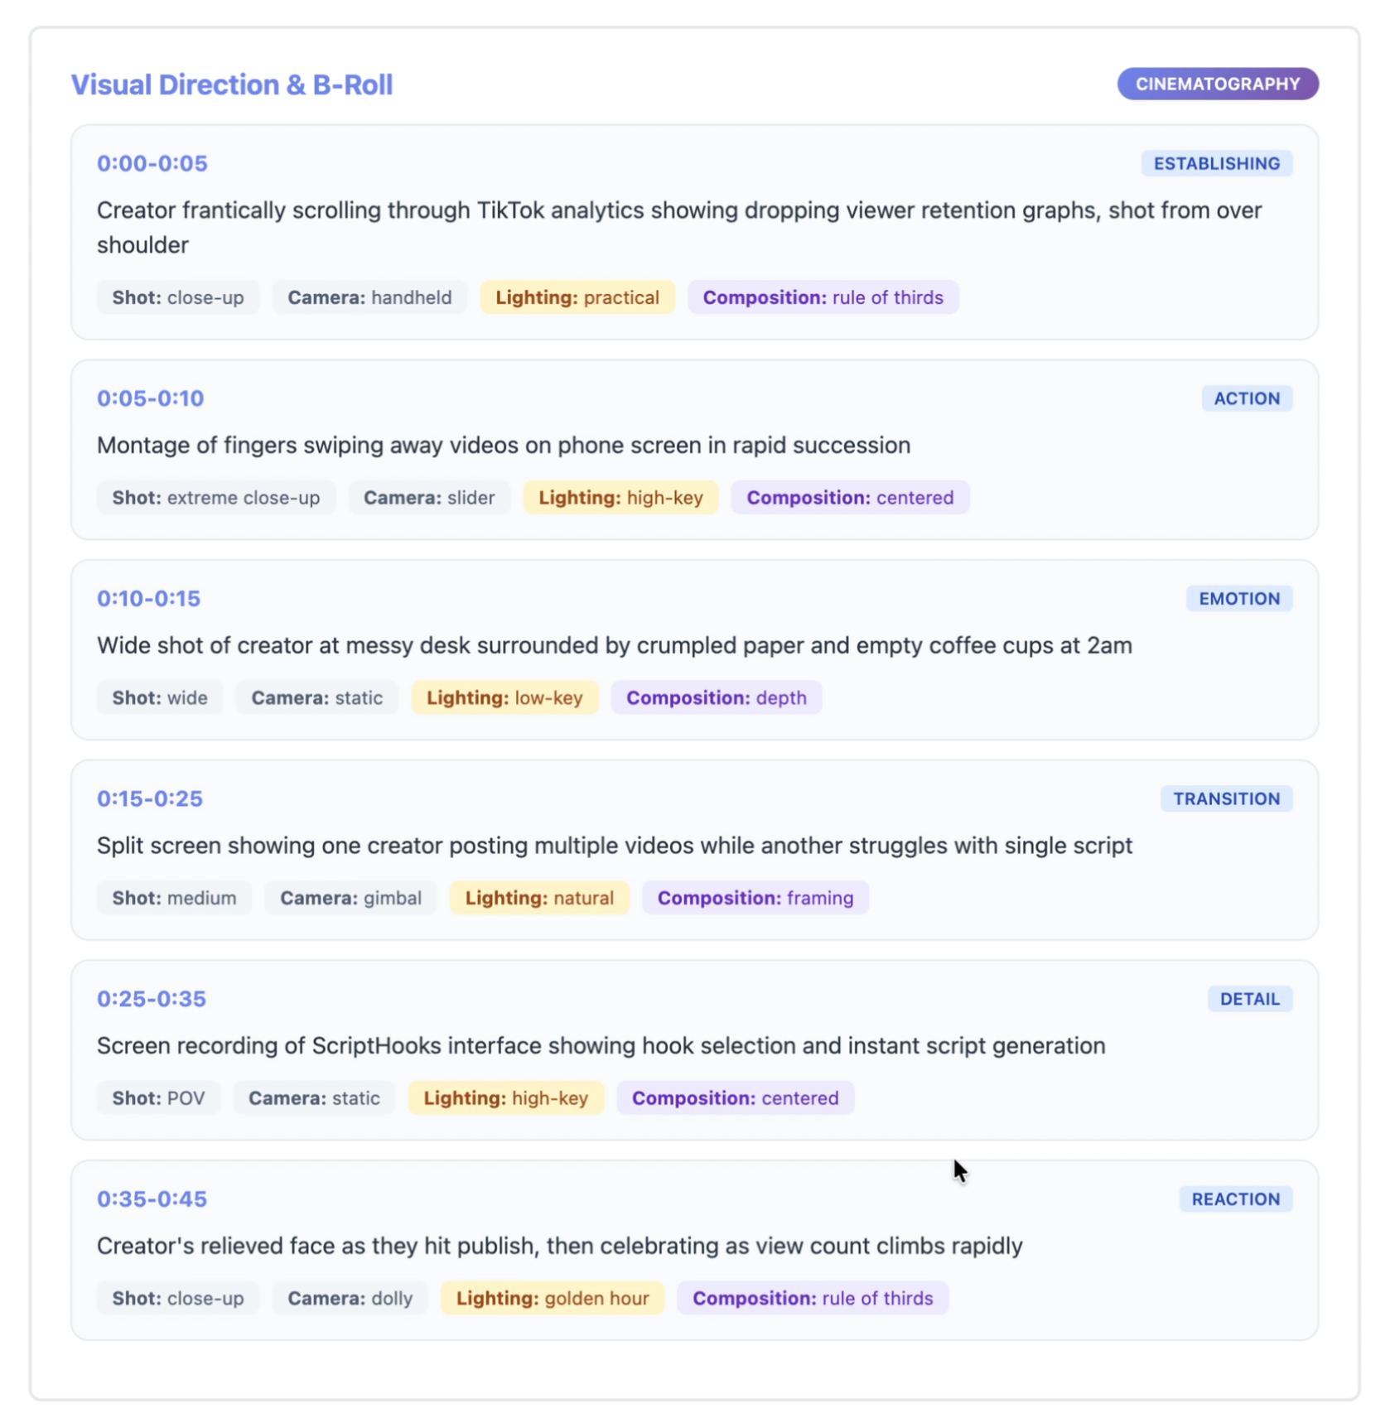Click the 'Lighting: practical' chip
Screen dimensions: 1395x1418
coord(577,297)
